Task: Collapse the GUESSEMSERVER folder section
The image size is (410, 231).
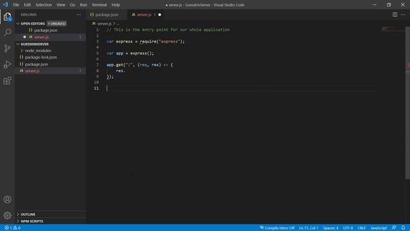Action: [x=18, y=44]
